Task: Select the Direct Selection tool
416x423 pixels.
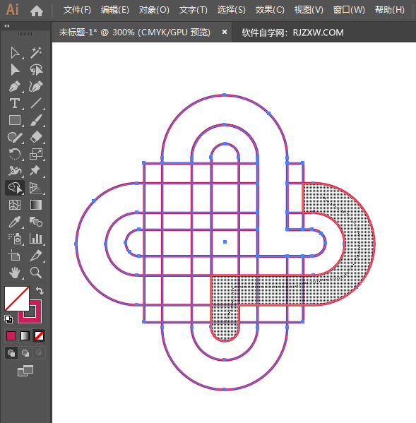Action: coord(15,70)
